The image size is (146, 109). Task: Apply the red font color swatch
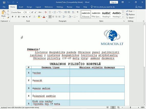tap(44, 17)
